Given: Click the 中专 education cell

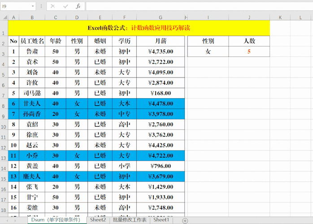Looking at the screenshot, I should (124, 114).
